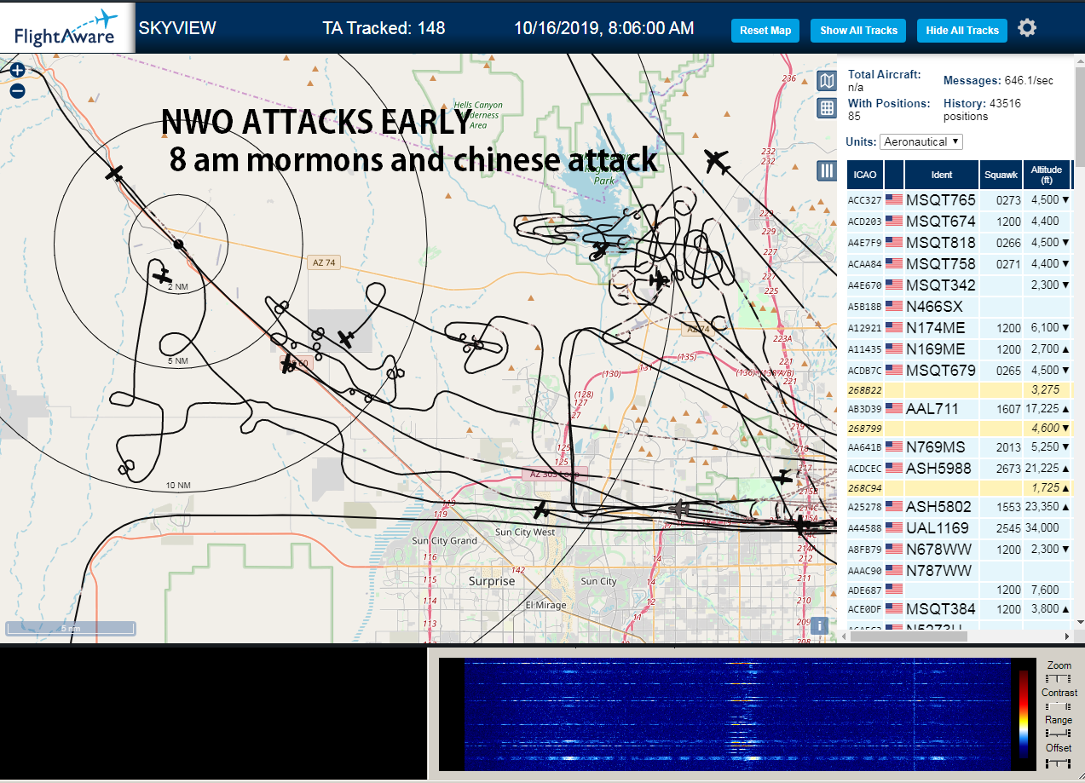Click the Hide All Tracks button
This screenshot has height=783, width=1085.
click(x=962, y=31)
